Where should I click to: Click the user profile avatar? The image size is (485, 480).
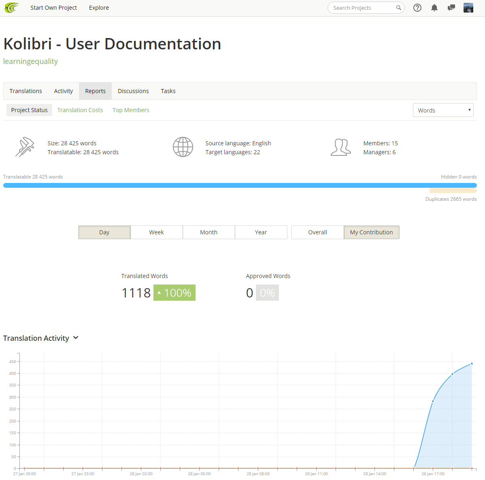click(x=468, y=8)
